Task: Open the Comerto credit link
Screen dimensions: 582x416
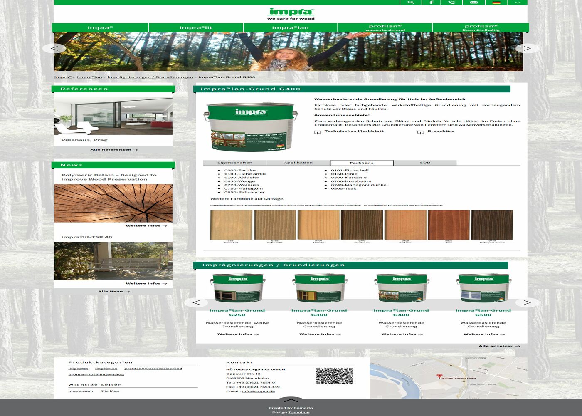Action: [x=303, y=408]
